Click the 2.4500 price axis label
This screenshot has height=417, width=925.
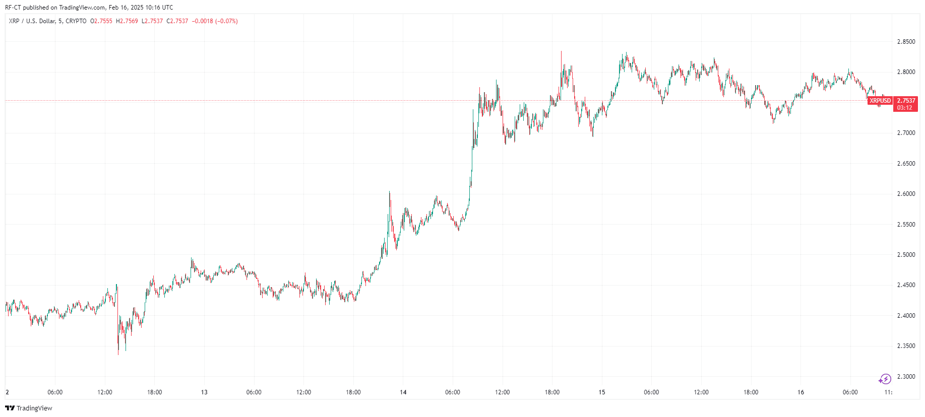coord(906,285)
